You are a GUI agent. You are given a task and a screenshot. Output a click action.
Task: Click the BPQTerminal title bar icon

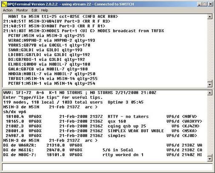[4, 4]
